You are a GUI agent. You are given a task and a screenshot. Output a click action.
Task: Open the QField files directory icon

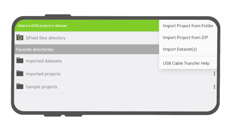tap(20, 38)
